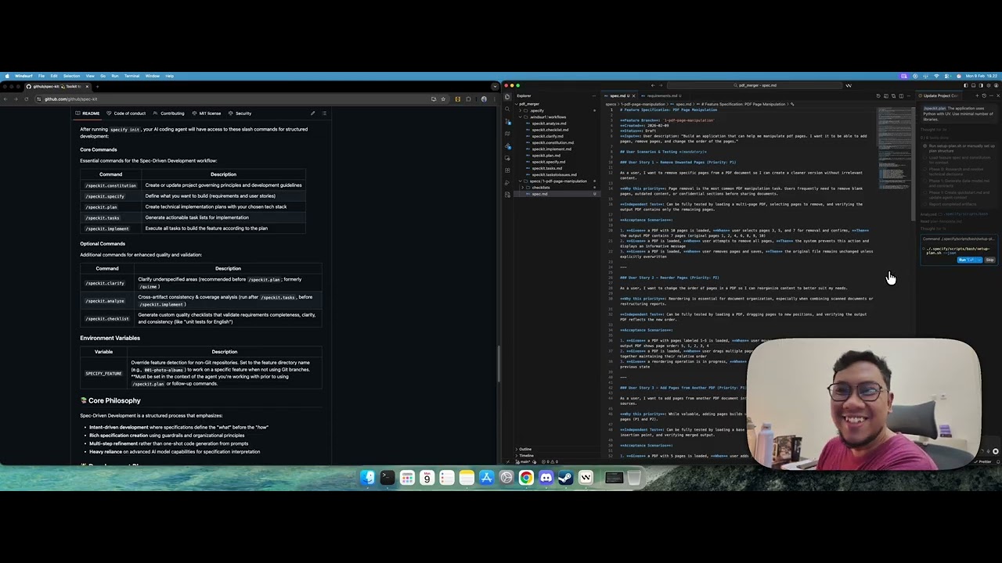Go back in Windsurf editor navigation arrow
Image resolution: width=1002 pixels, height=563 pixels.
(x=653, y=85)
